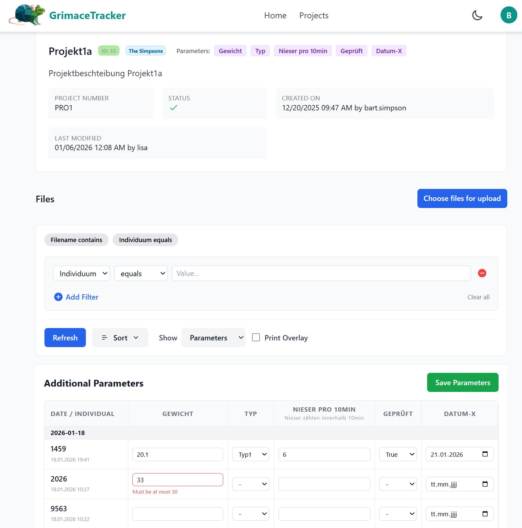Toggle the Individuum equals filter chip

(x=145, y=240)
